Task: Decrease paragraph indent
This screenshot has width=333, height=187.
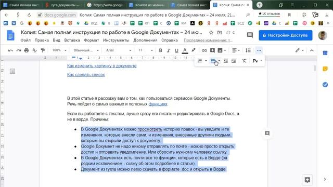Action: click(226, 61)
